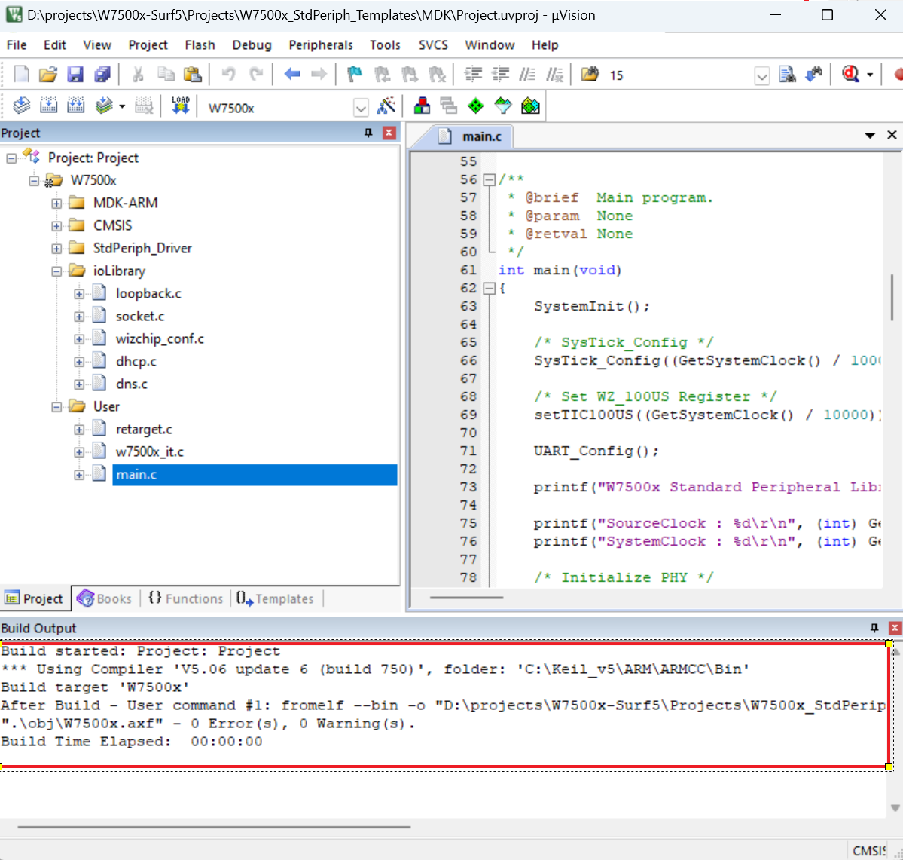Open the Options for Target dialog
This screenshot has height=860, width=903.
pyautogui.click(x=387, y=106)
